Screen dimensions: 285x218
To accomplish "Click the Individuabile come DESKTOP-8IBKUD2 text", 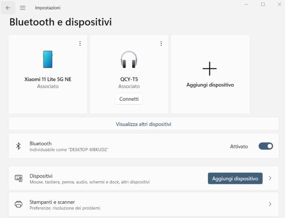I will pos(69,150).
